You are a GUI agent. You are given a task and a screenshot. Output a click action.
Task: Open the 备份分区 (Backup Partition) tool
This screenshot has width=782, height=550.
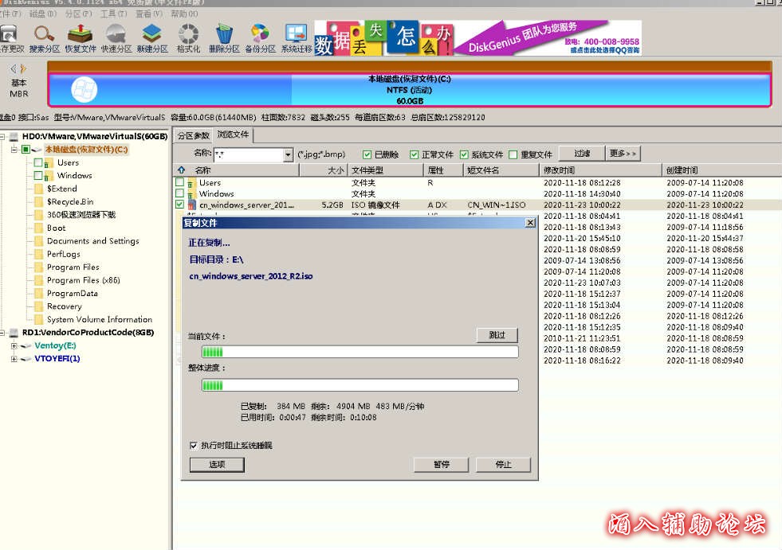[x=260, y=37]
